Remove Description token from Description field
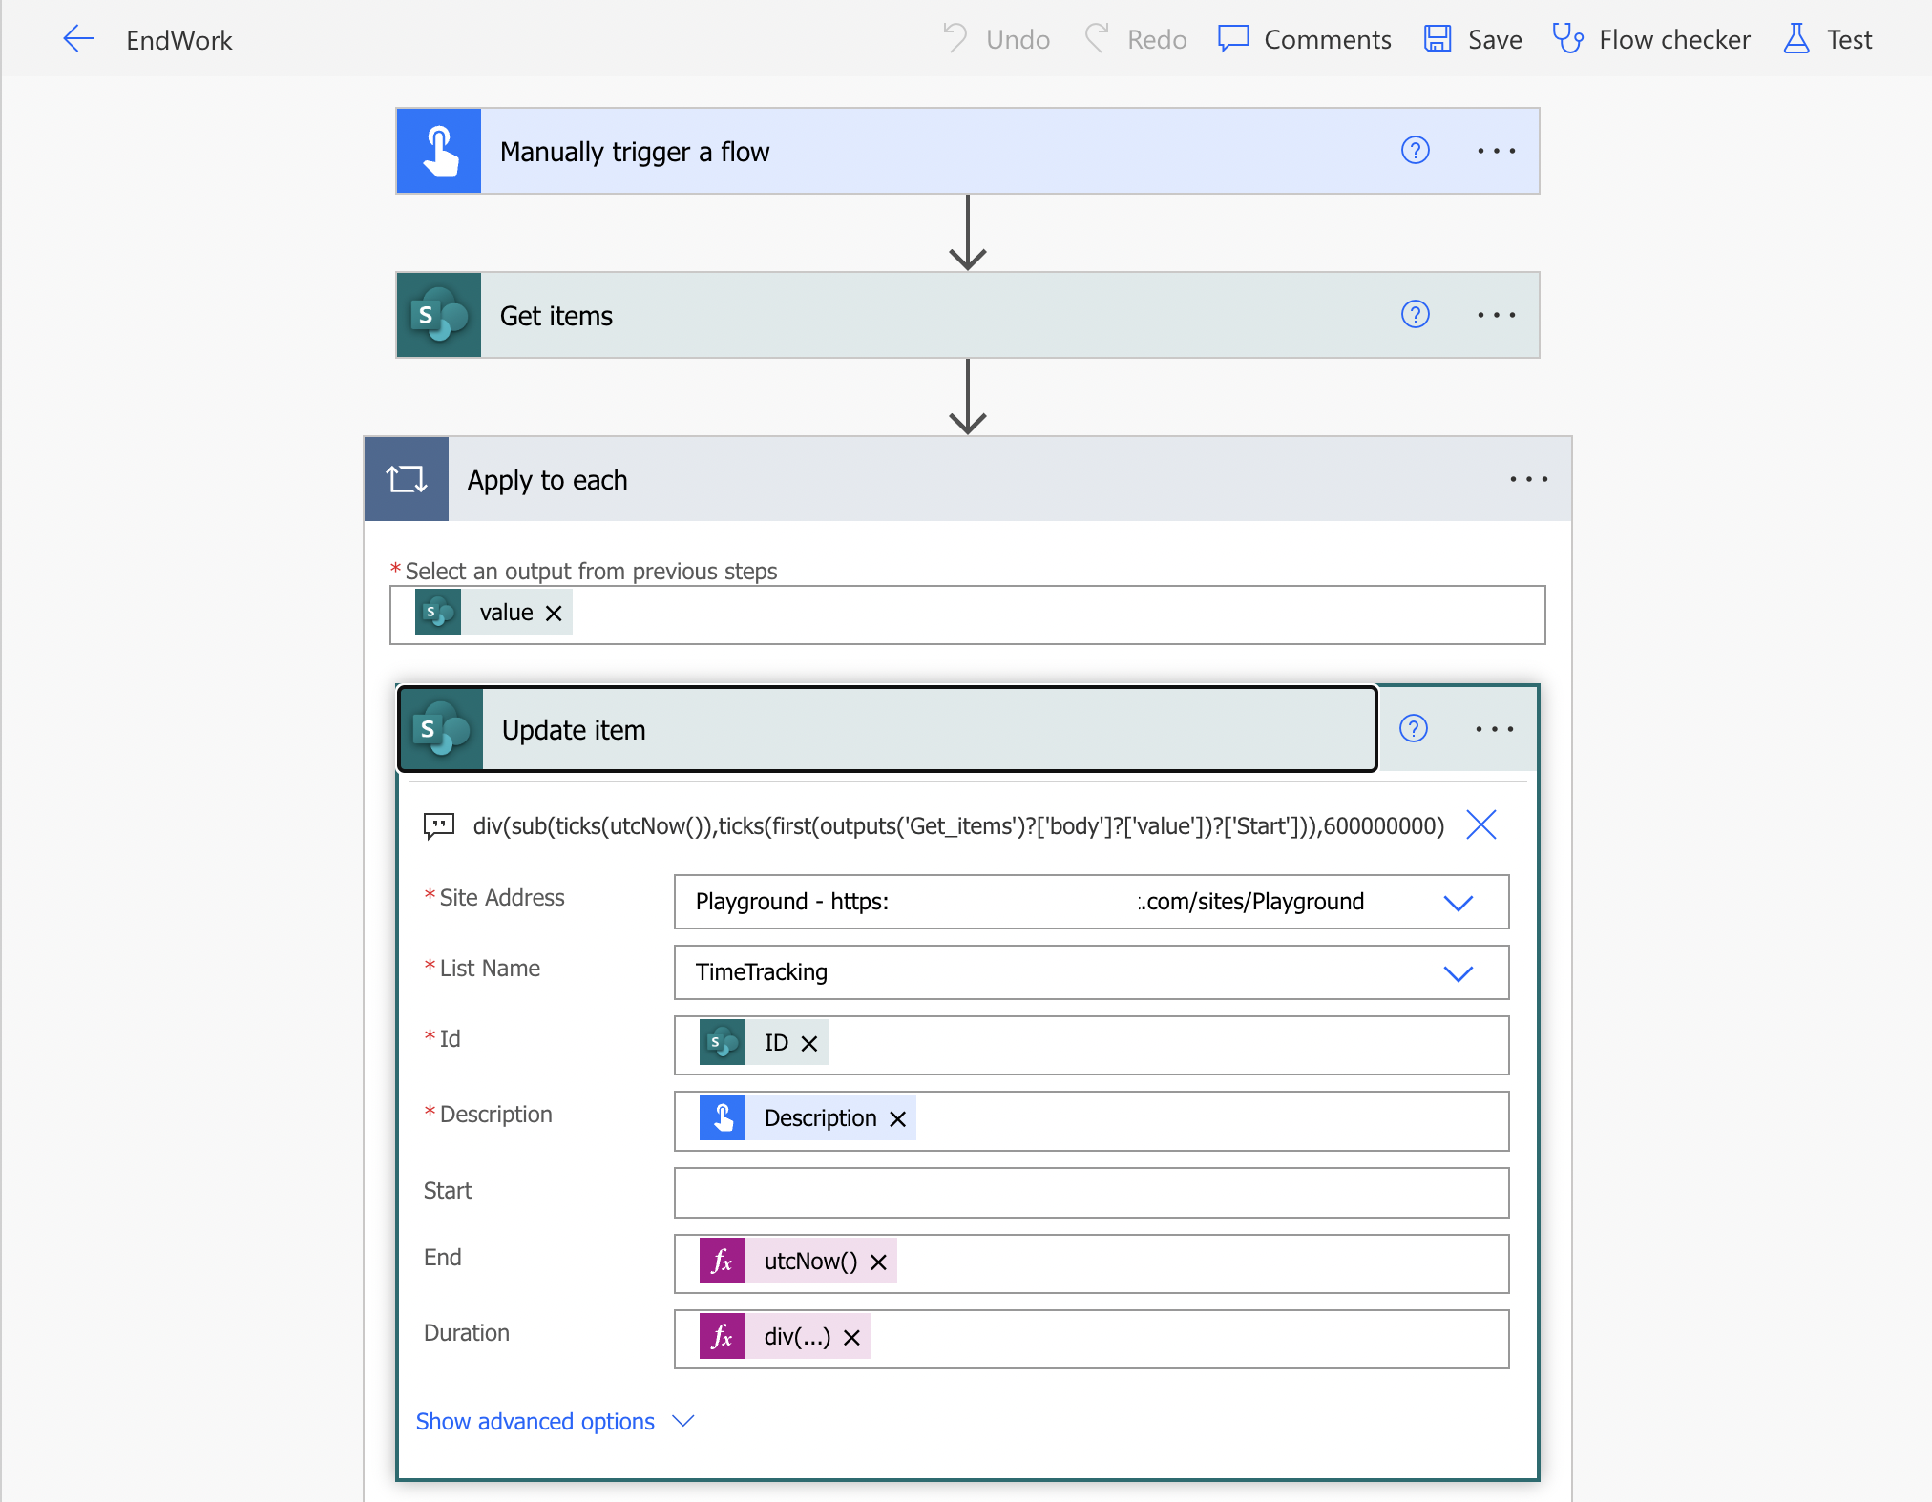 coord(898,1117)
